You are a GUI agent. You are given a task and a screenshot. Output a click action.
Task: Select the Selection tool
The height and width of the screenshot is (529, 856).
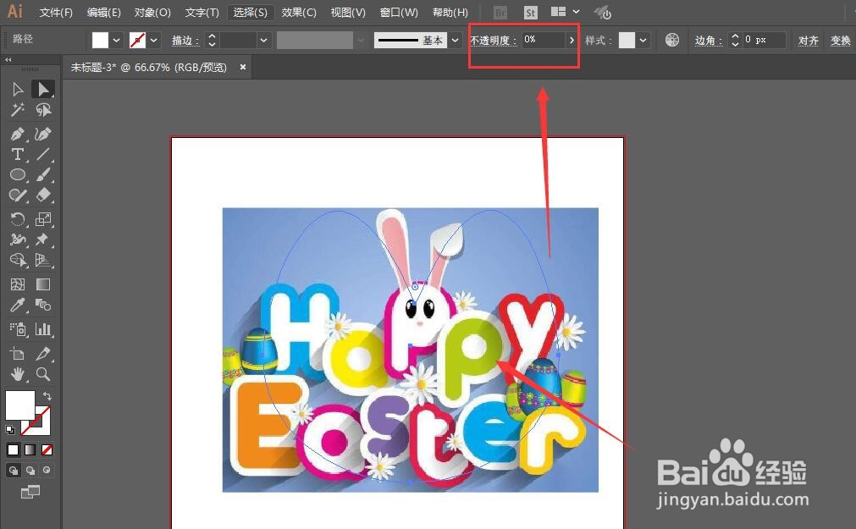[x=18, y=89]
